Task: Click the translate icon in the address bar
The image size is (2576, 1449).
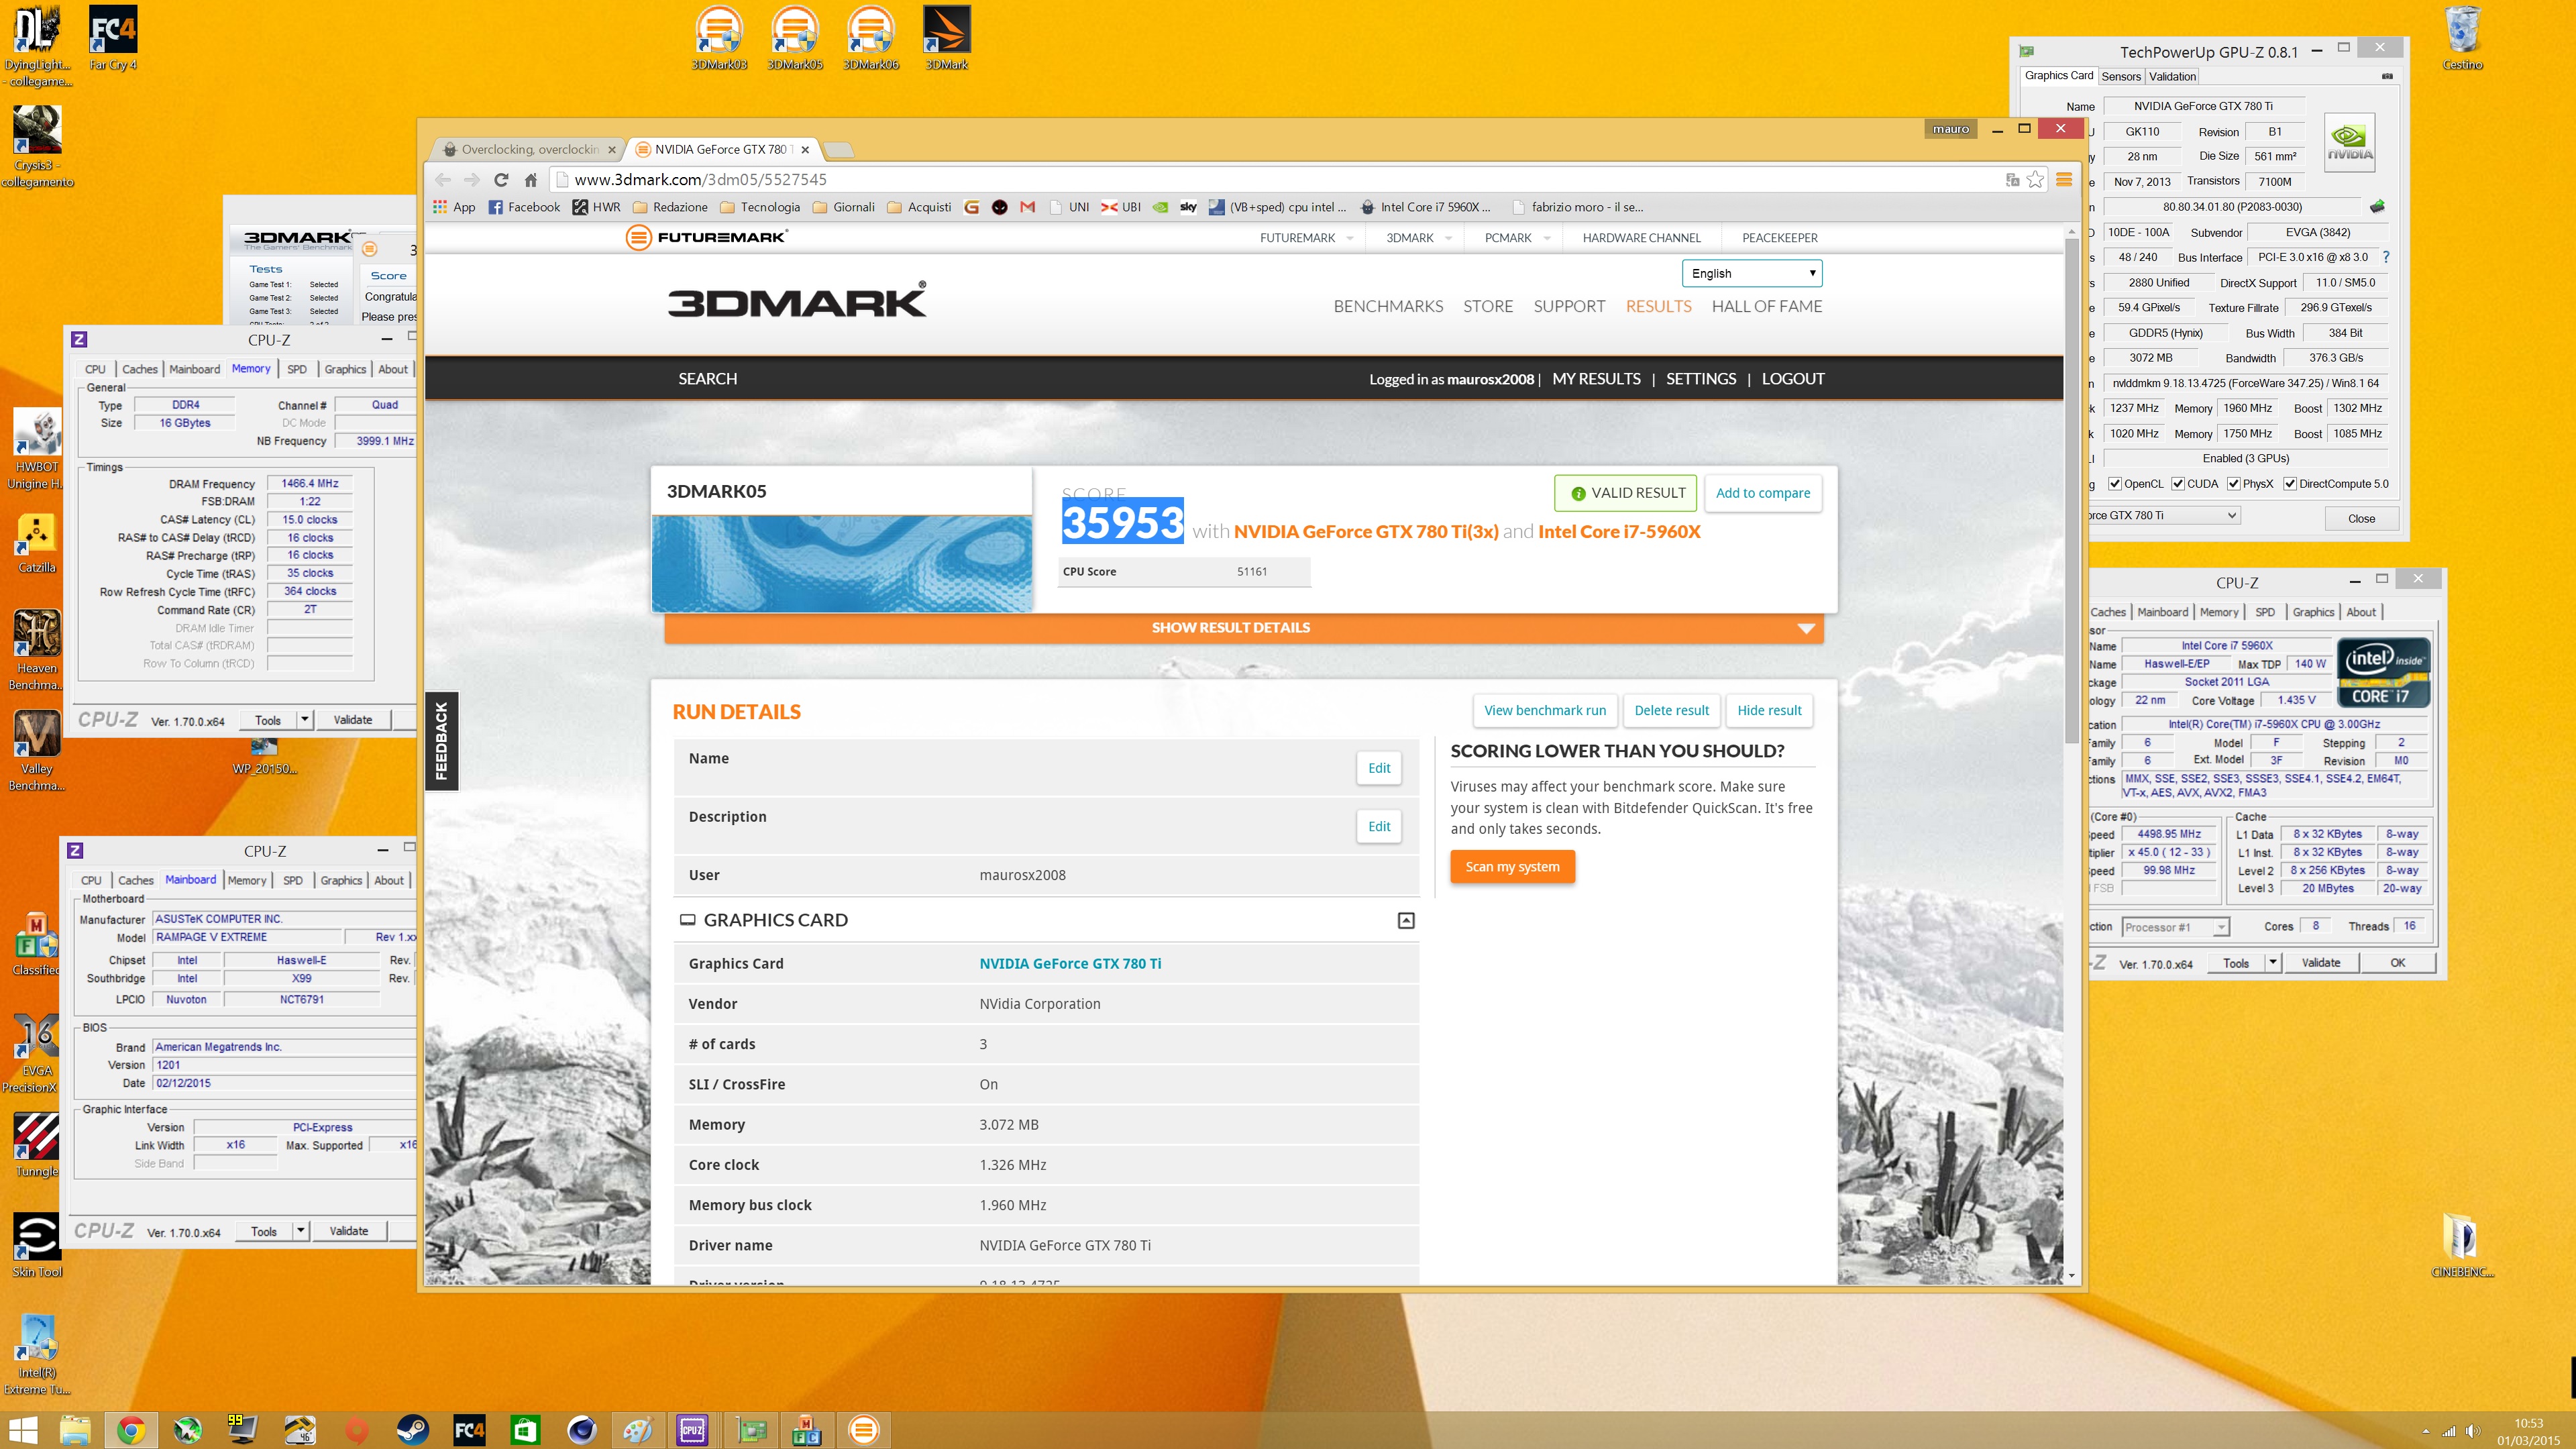Action: point(2012,180)
